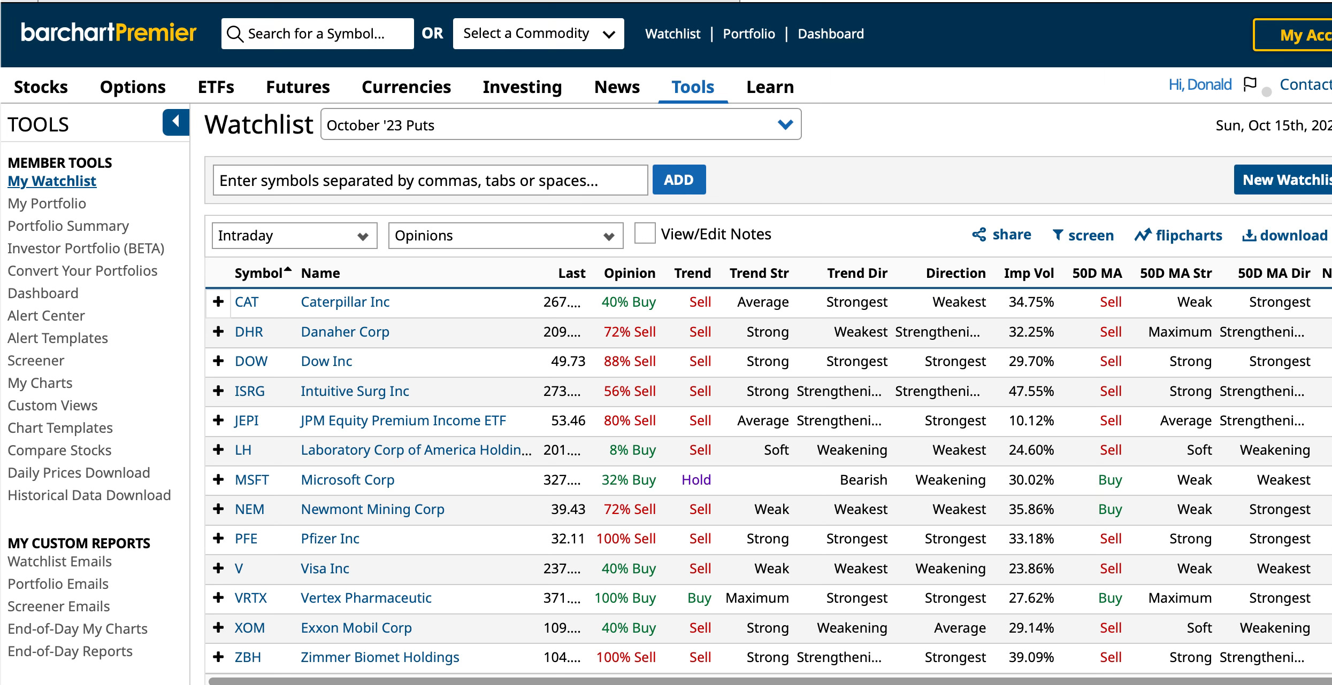
Task: Expand the DOW row plus icon
Action: [218, 361]
